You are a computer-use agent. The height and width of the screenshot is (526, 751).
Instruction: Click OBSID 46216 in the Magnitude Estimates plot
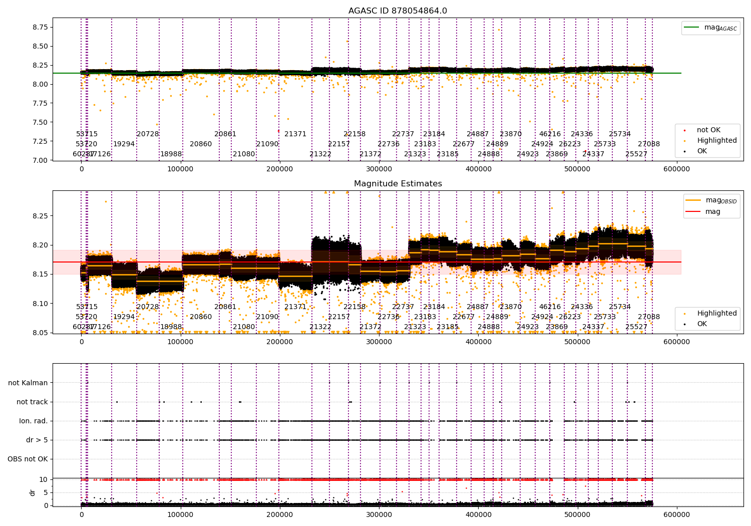click(550, 307)
